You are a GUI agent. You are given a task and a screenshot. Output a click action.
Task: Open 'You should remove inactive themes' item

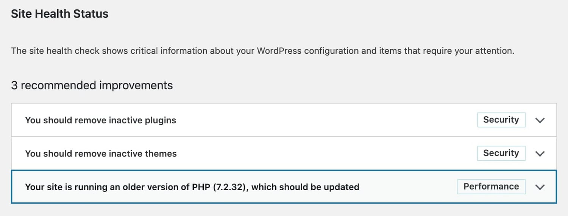tap(101, 154)
